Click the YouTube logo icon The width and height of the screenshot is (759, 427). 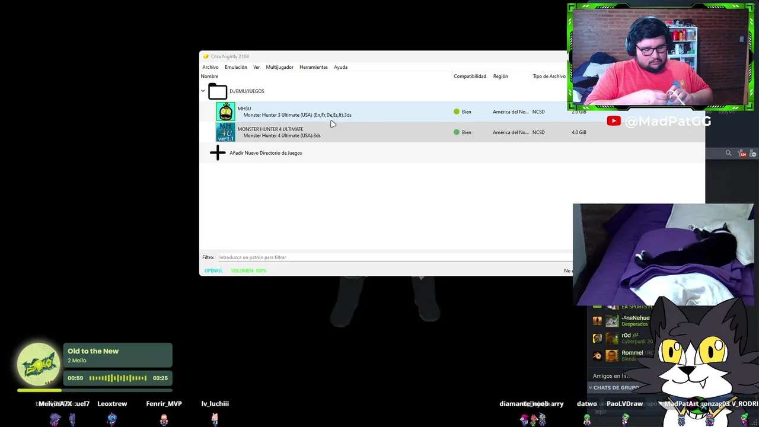614,121
